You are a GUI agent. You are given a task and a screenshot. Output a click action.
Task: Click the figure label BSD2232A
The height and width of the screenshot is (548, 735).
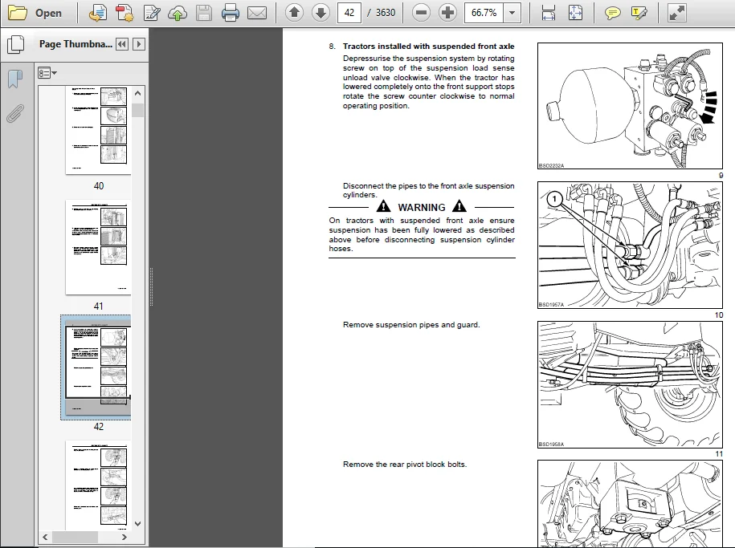point(551,165)
